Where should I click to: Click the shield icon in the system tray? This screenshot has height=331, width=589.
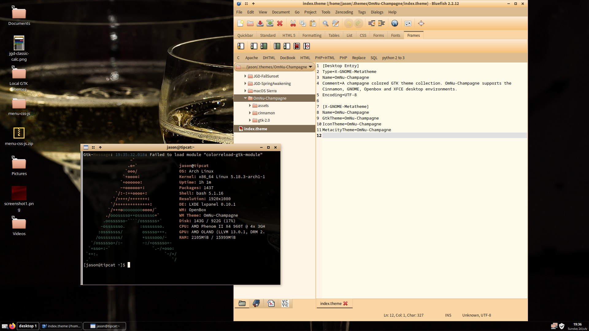click(x=562, y=326)
